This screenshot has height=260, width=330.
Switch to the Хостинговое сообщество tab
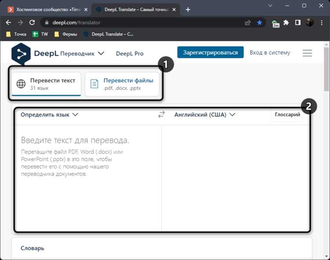point(48,10)
